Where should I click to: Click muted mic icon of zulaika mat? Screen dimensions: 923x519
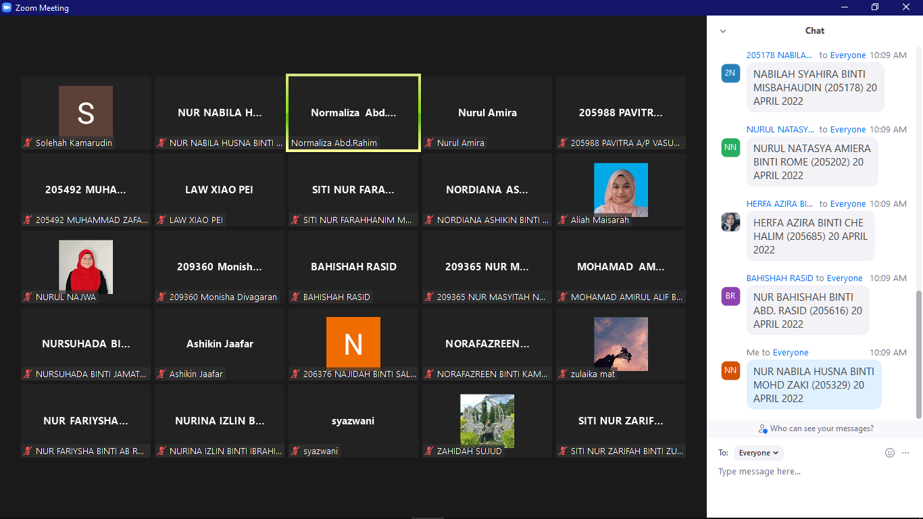click(564, 374)
